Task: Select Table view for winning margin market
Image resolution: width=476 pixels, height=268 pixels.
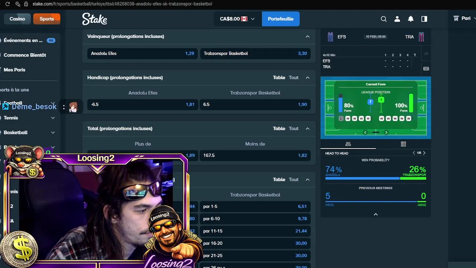Action: tap(279, 179)
